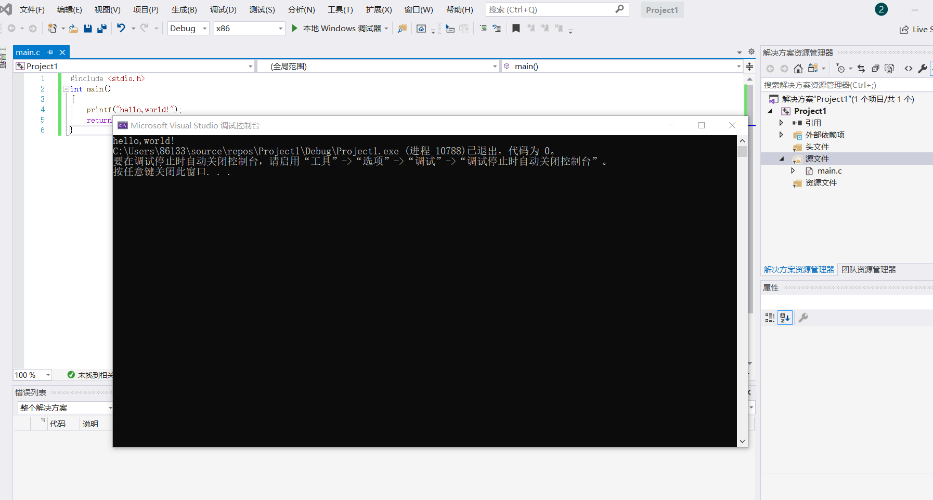Screen dimensions: 933x500
Task: Undo the last action
Action: (x=121, y=28)
